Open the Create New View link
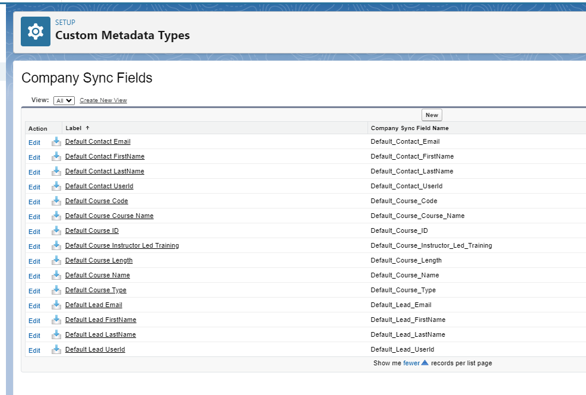 pos(103,100)
